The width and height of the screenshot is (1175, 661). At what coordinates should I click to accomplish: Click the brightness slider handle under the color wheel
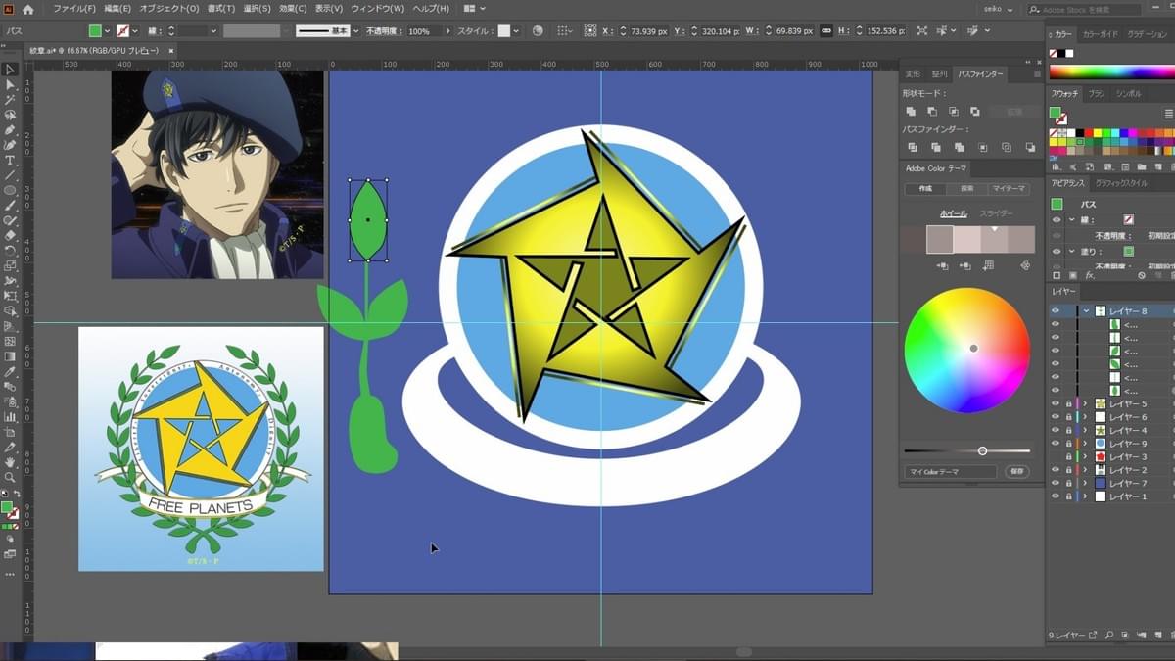pyautogui.click(x=982, y=451)
